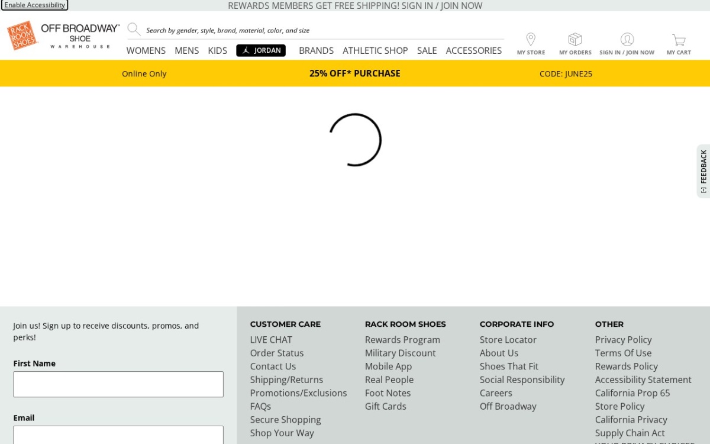Click the 25% Off Purchase banner

(355, 73)
